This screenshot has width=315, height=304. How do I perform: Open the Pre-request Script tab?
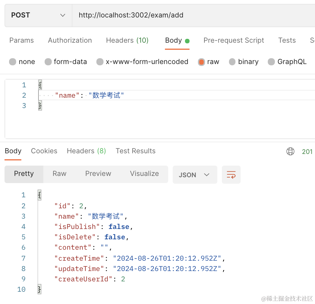click(234, 40)
